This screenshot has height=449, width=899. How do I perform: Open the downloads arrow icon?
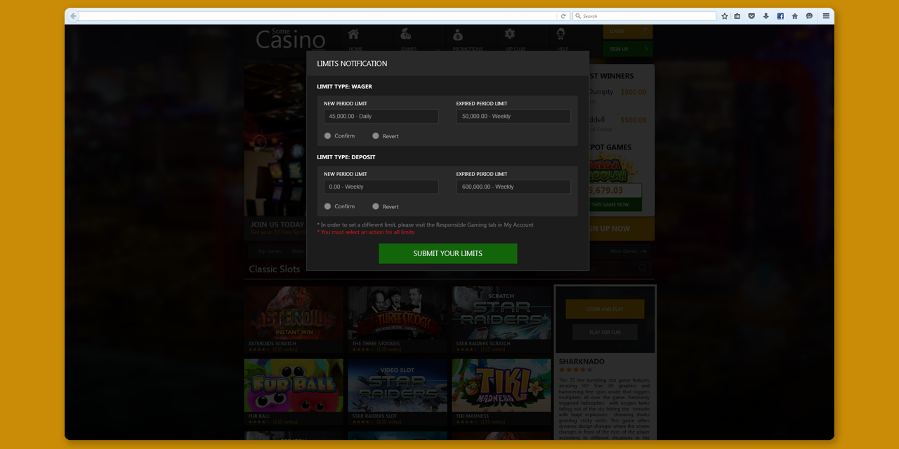coord(766,16)
